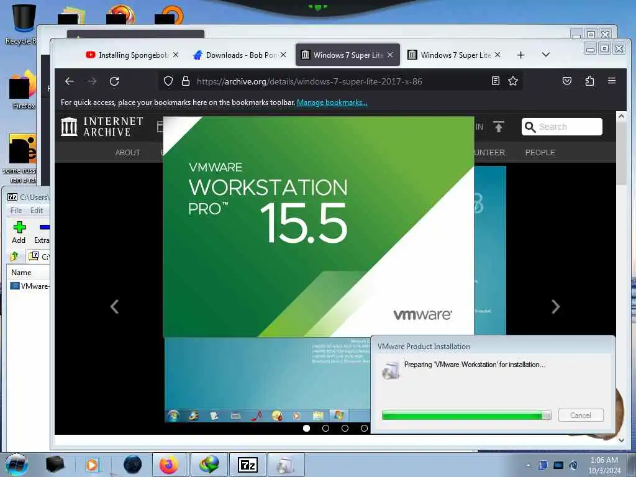Click the VMware Workstation Pro 15.5 splash

click(x=319, y=227)
